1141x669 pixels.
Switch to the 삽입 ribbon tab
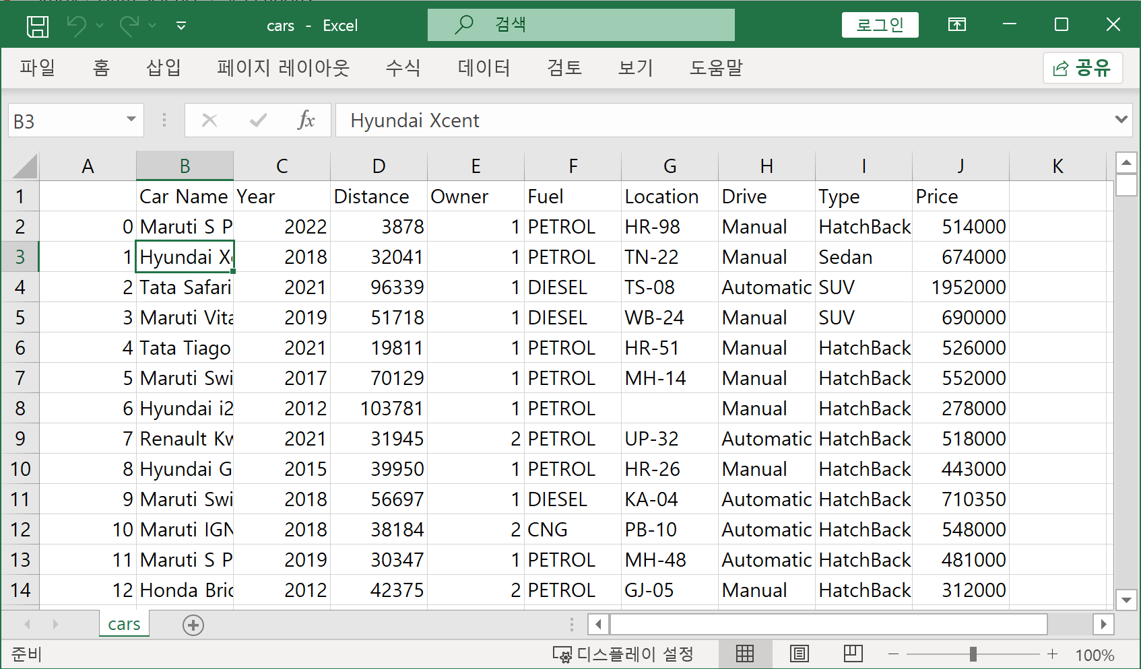click(x=163, y=67)
